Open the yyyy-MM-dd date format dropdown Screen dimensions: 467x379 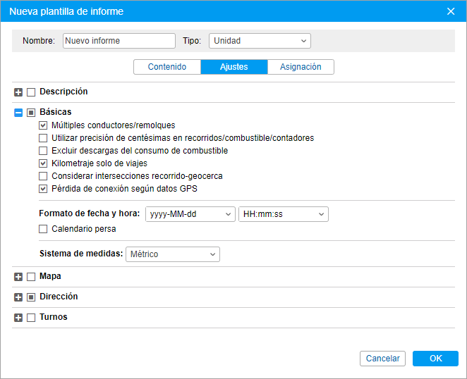190,214
